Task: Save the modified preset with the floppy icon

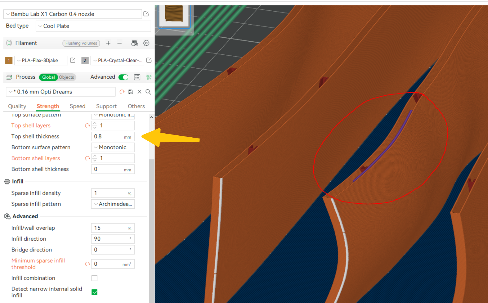Action: 130,92
